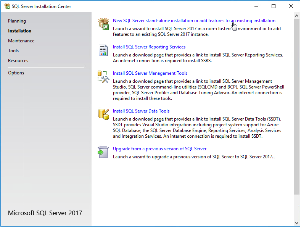The image size is (301, 227).
Task: Open Install SQL Server Data Tools link
Action: (x=141, y=111)
